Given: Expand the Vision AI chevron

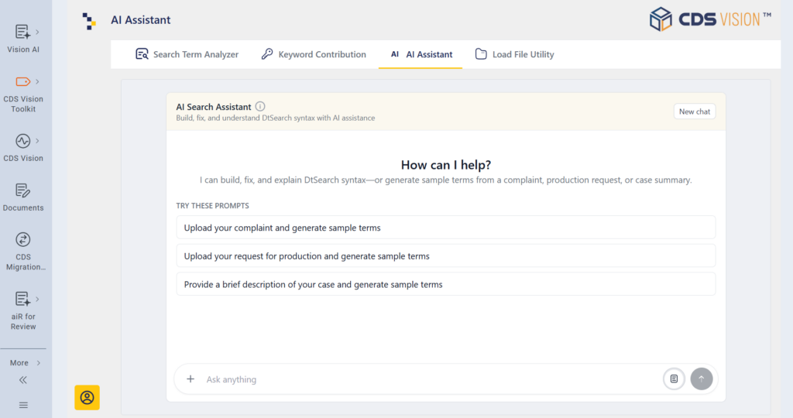Looking at the screenshot, I should coord(37,32).
